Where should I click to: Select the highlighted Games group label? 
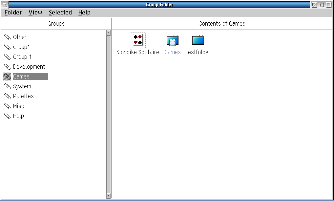(x=31, y=77)
